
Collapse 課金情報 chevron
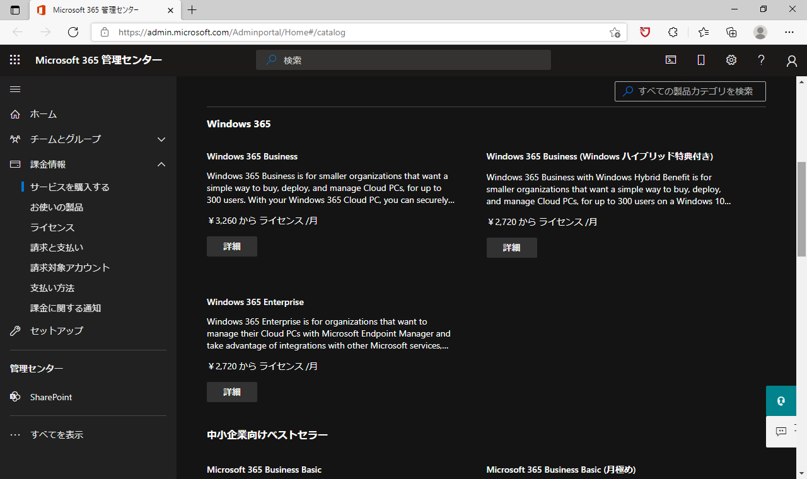(161, 164)
